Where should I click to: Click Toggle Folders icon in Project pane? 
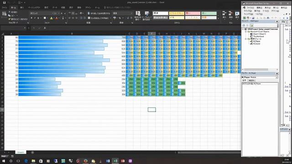tap(251, 26)
